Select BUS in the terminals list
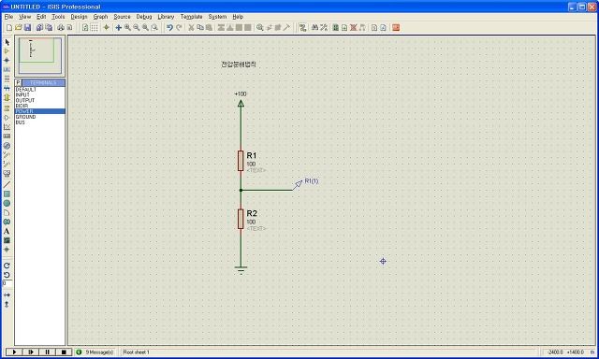The height and width of the screenshot is (359, 599). [x=39, y=122]
